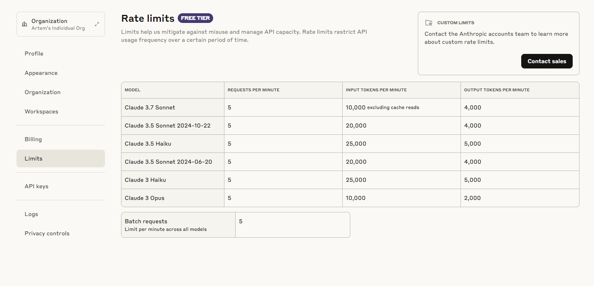Click the Contact sales button
This screenshot has width=594, height=286.
[547, 61]
